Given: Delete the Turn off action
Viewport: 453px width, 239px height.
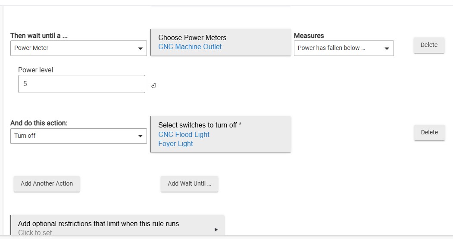Looking at the screenshot, I should (x=429, y=132).
